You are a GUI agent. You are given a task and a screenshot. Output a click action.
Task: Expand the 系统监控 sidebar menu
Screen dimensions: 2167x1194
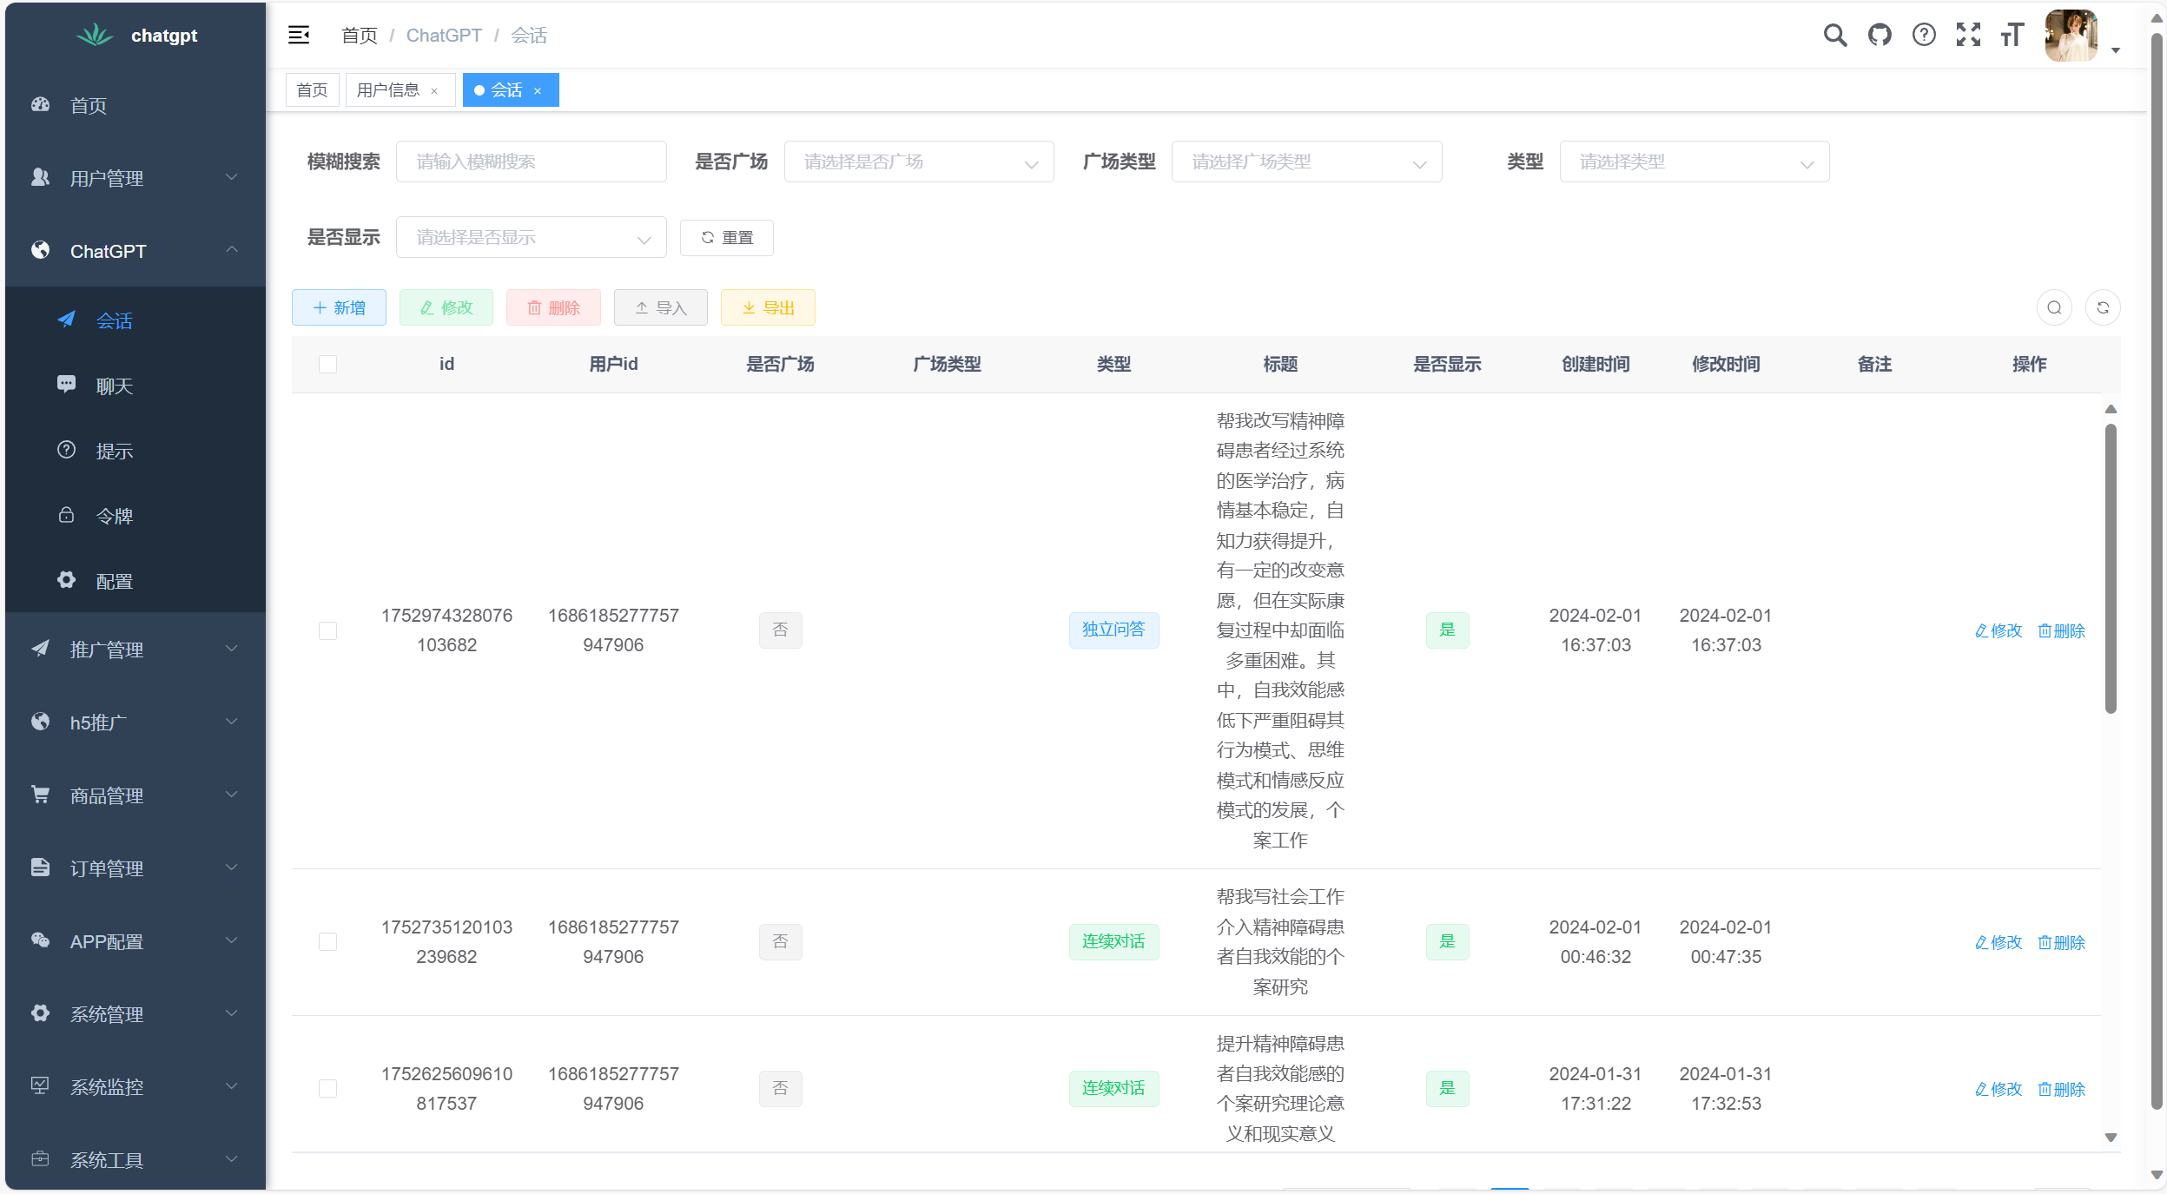click(135, 1086)
